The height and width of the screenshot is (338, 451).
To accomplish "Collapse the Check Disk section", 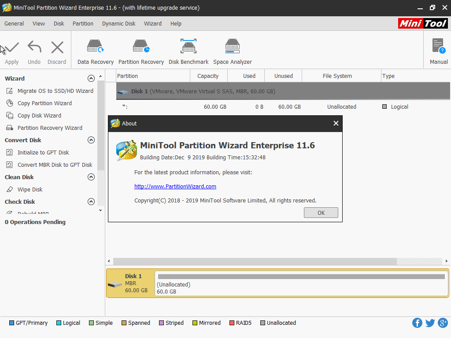I will (91, 202).
